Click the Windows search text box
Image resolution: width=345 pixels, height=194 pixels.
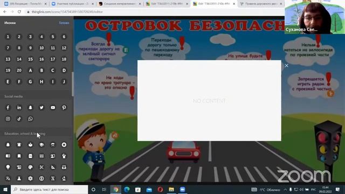(50, 189)
